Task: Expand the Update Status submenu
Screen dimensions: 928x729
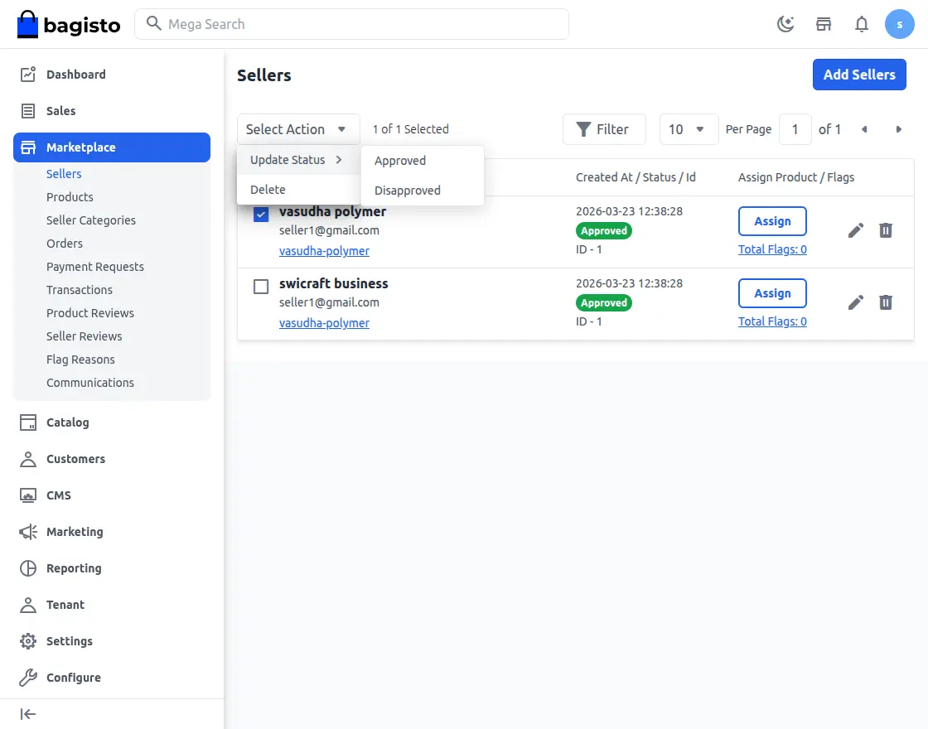Action: 297,160
